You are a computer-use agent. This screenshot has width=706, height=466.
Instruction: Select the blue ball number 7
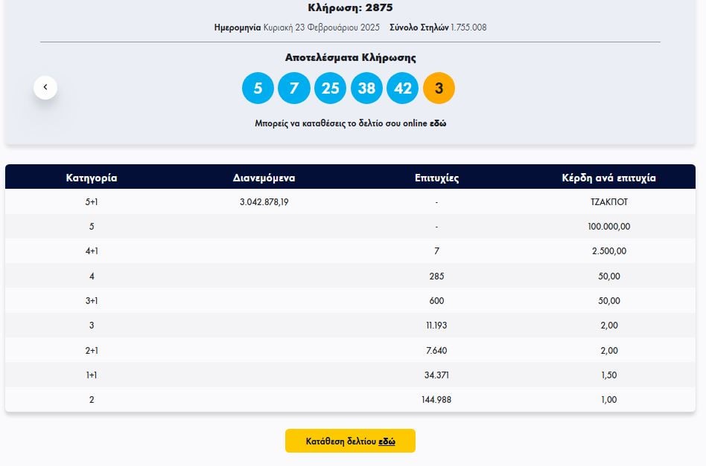tap(294, 88)
